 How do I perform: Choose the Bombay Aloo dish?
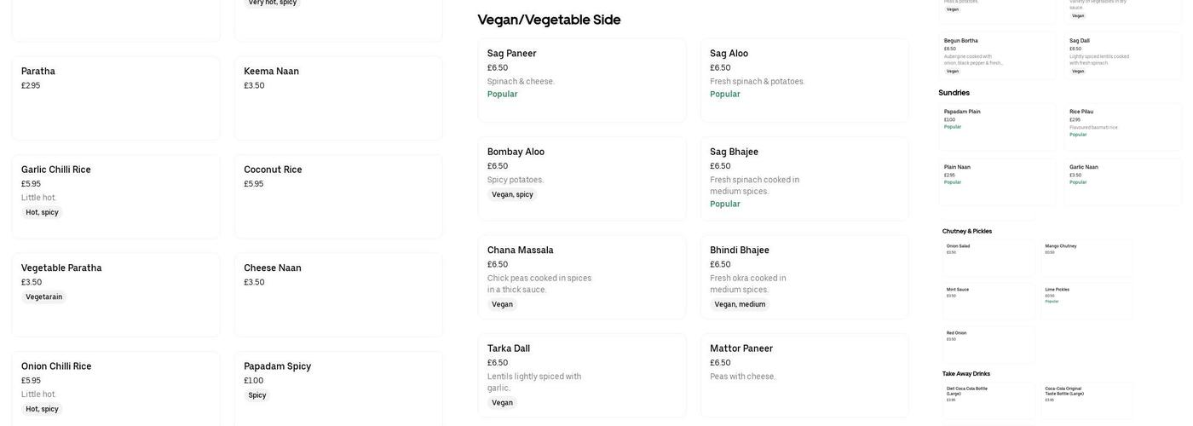tap(582, 179)
